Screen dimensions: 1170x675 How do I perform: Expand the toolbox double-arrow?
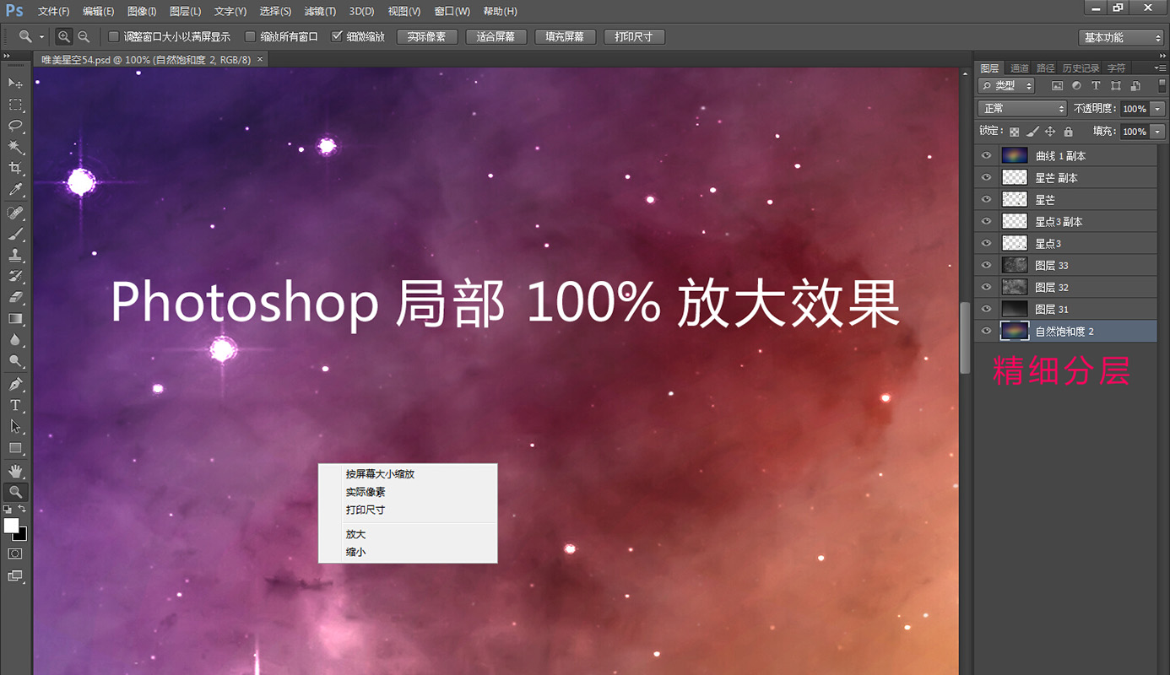pyautogui.click(x=8, y=56)
